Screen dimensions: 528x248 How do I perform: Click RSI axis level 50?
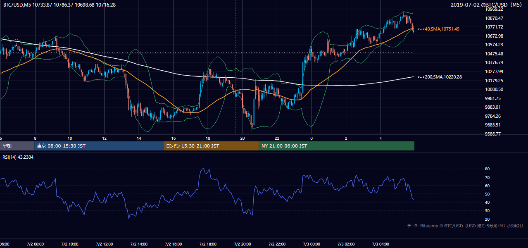487,194
